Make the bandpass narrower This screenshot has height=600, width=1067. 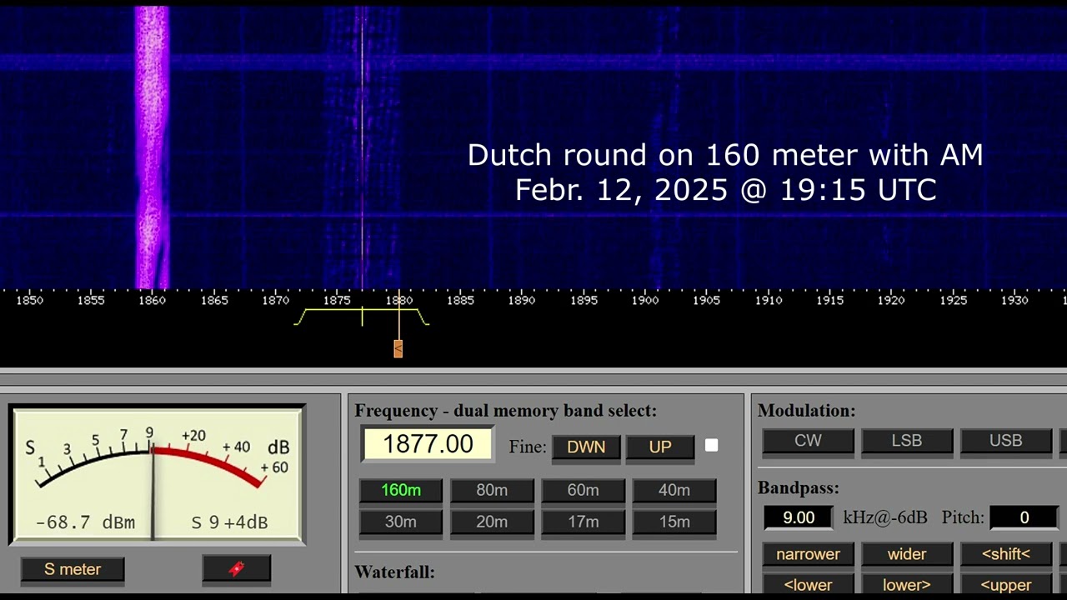808,554
